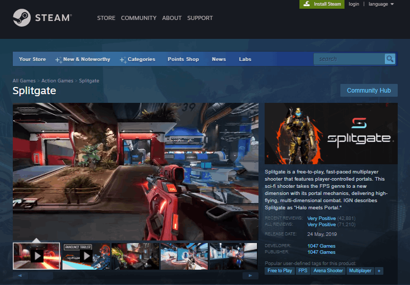Click the Steam logo icon
This screenshot has width=410, height=285.
(22, 18)
